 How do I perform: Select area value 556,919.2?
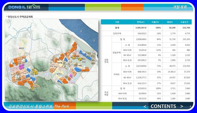click(142, 34)
